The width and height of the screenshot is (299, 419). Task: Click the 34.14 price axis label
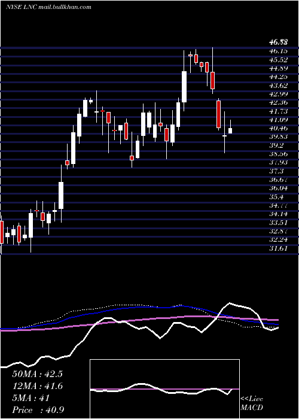coord(278,214)
